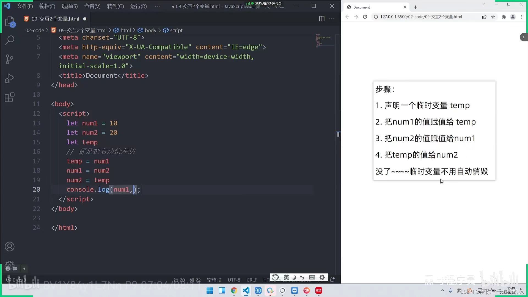The height and width of the screenshot is (297, 528).
Task: Select the 09-交互2个变量.html editor tab
Action: tap(55, 19)
